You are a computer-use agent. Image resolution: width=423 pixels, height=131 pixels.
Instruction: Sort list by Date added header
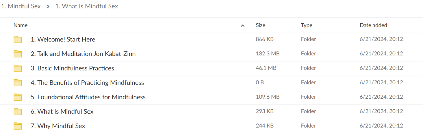(x=373, y=25)
